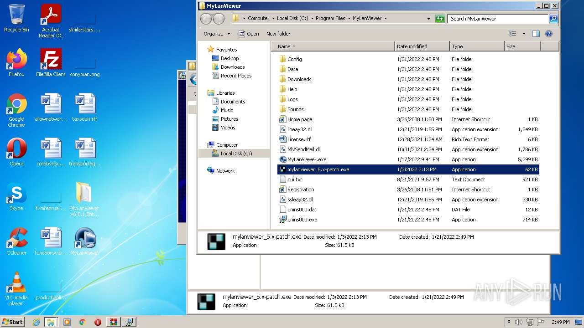Expand the view options dropdown arrow
The width and height of the screenshot is (584, 328).
pyautogui.click(x=524, y=34)
